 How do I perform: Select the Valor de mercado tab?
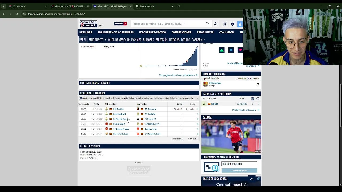[x=119, y=40]
